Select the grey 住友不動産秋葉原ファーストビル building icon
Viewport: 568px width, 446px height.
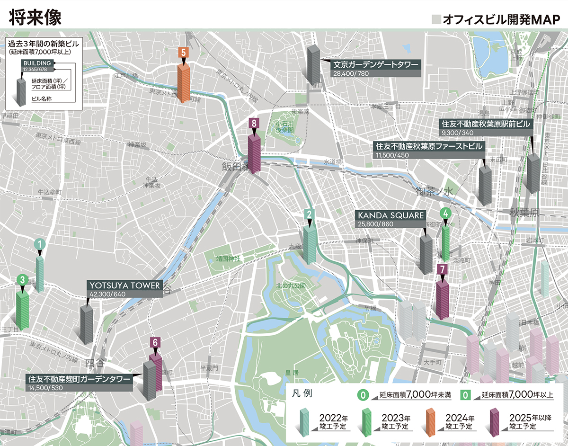pyautogui.click(x=485, y=186)
